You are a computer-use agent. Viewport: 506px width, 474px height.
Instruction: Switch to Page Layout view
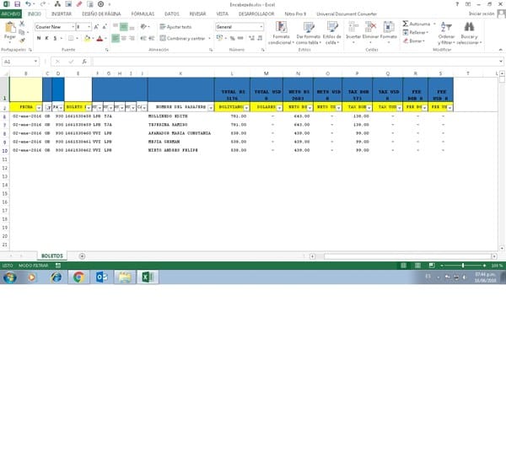tap(417, 265)
